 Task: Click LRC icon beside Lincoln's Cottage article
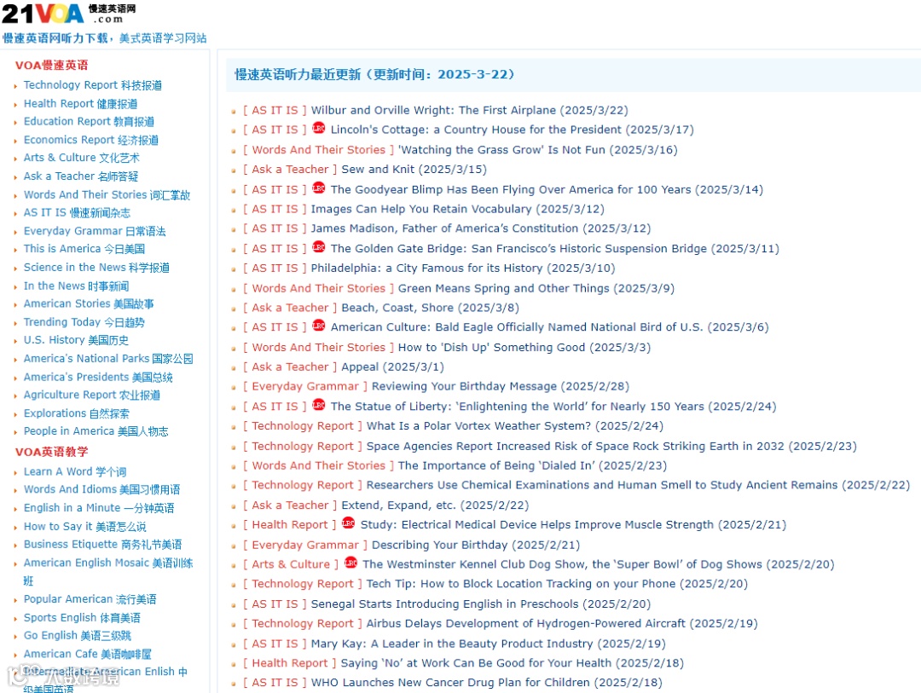click(318, 128)
